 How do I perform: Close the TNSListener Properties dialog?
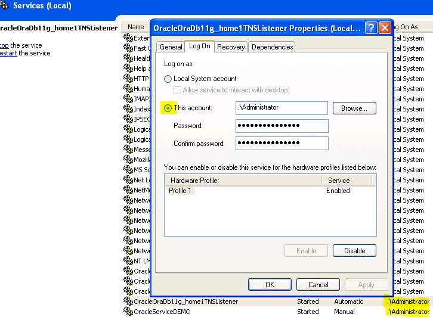[x=385, y=28]
